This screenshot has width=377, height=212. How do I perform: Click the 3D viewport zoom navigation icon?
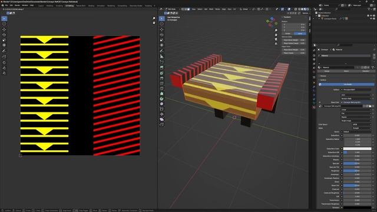(276, 30)
